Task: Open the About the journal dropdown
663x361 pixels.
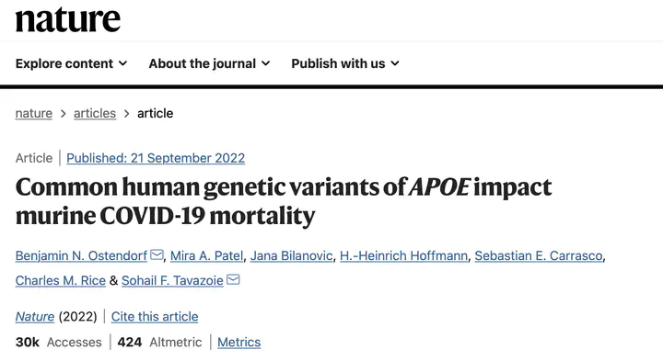Action: [209, 63]
